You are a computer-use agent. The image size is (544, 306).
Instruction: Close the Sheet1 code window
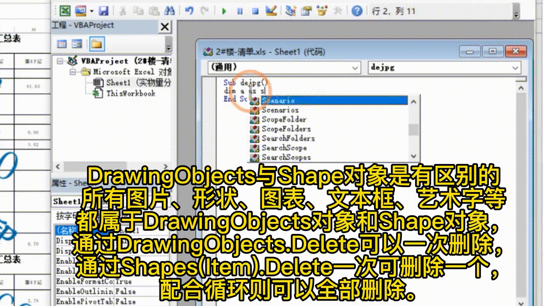tap(517, 51)
